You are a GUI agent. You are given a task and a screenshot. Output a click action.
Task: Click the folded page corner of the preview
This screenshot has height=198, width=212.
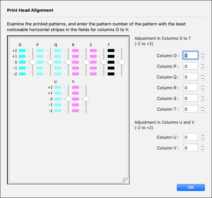(125, 181)
